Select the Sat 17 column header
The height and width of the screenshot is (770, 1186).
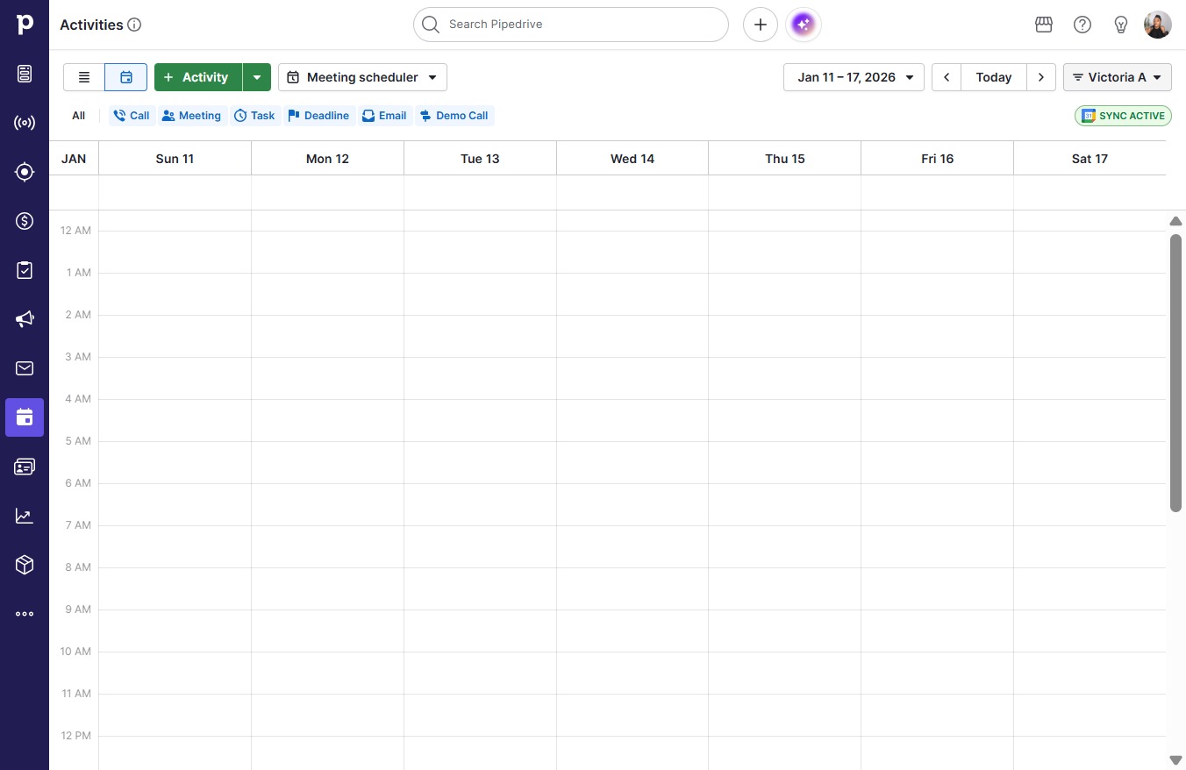tap(1090, 159)
